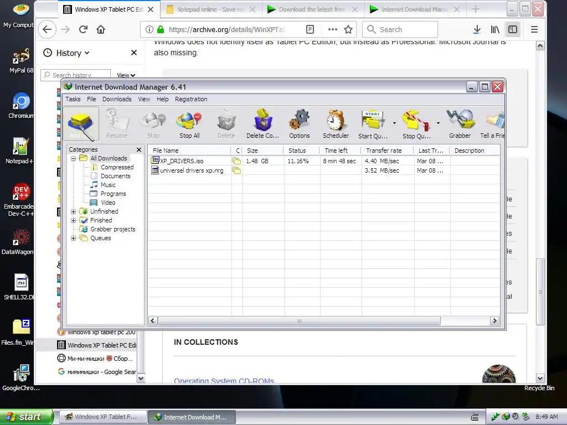Sort by Time left column header

(341, 151)
